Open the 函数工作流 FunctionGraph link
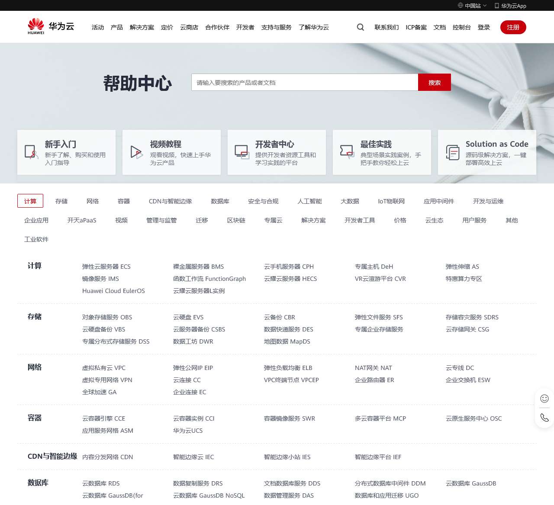554x505 pixels. pyautogui.click(x=209, y=279)
